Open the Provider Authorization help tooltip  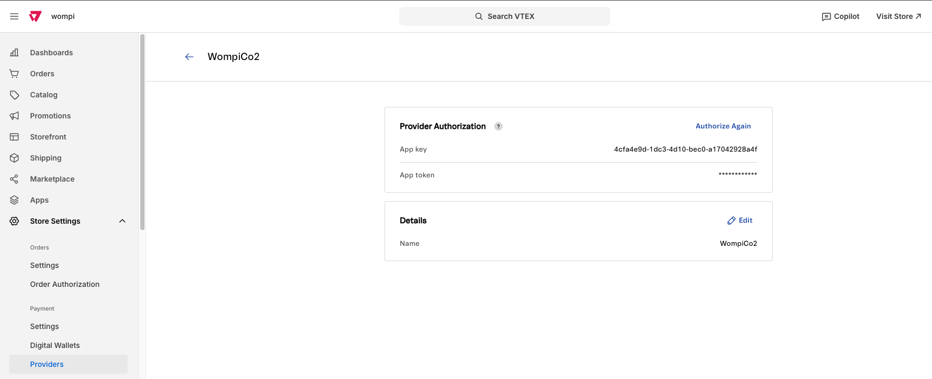[498, 126]
